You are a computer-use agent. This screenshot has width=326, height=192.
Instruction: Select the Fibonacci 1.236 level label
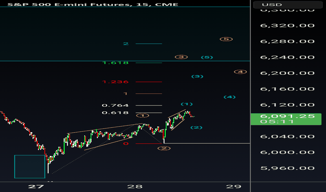(x=115, y=82)
